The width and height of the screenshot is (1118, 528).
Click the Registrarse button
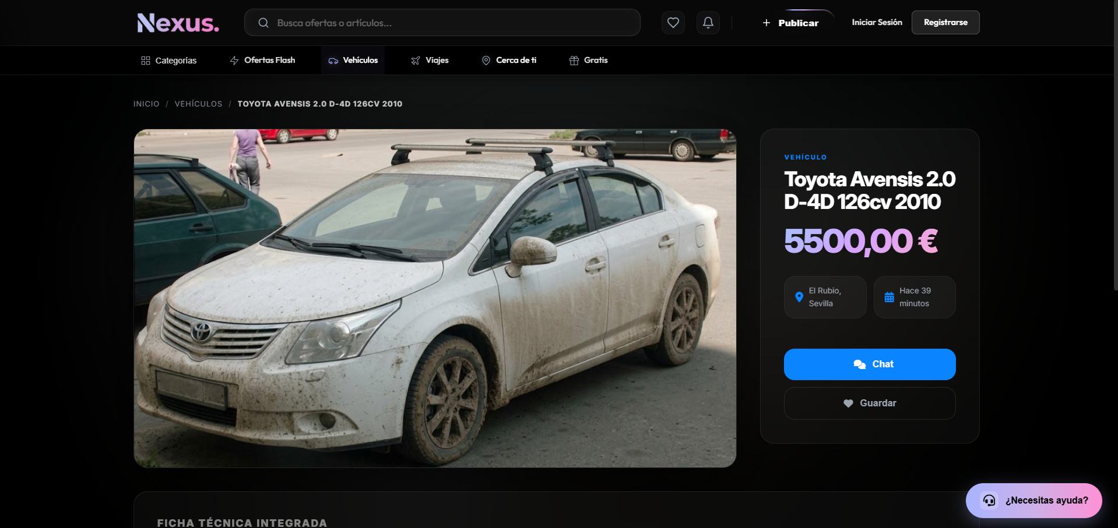(945, 23)
